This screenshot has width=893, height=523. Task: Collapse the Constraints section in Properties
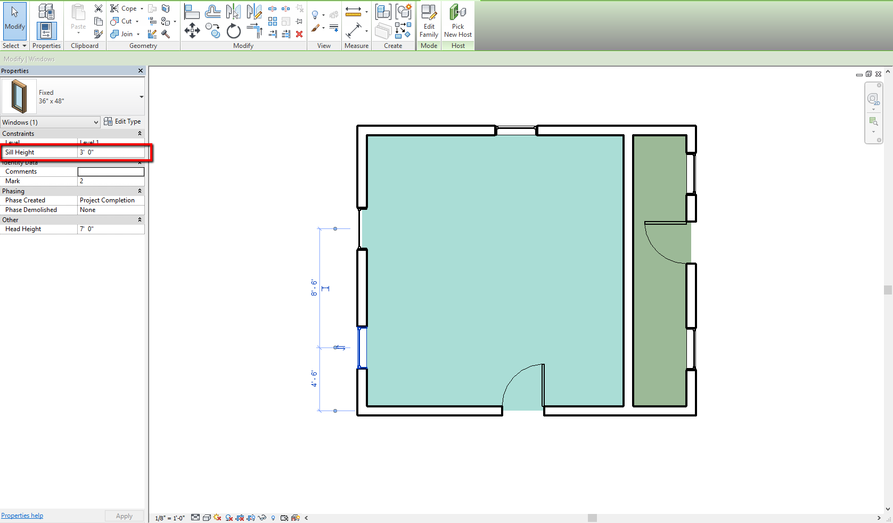point(139,133)
